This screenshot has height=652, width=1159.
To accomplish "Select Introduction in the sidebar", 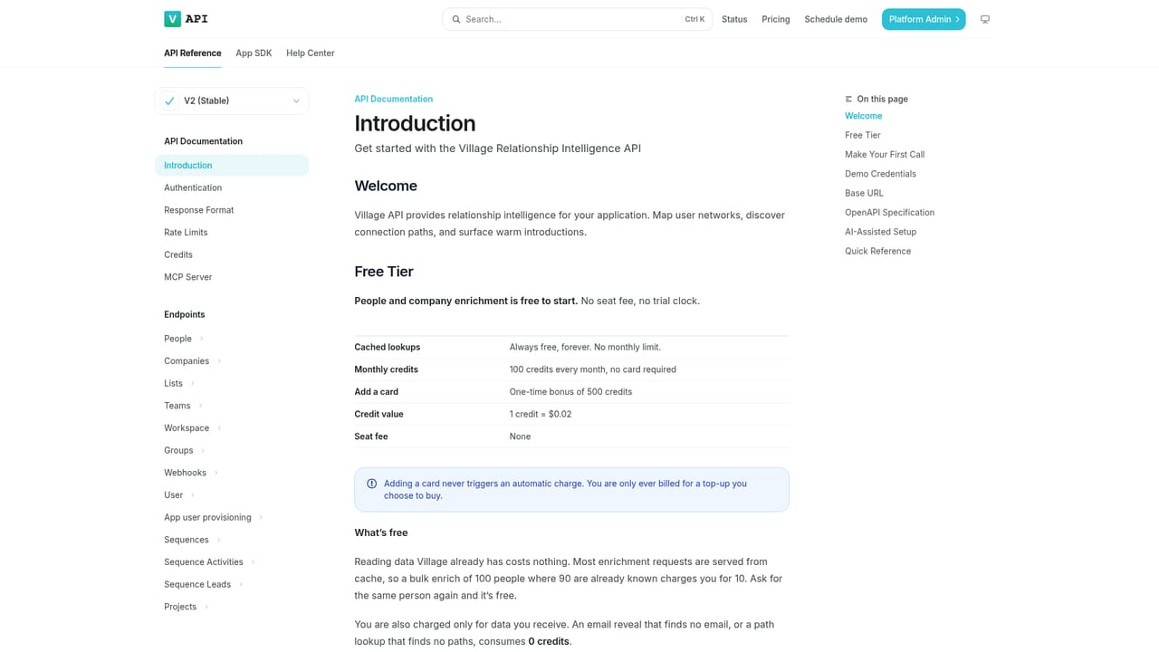I will tap(232, 166).
